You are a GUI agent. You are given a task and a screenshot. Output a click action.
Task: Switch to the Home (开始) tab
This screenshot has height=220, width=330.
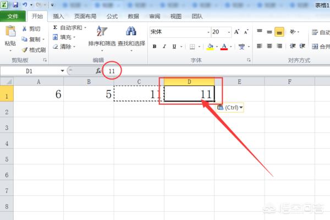[37, 16]
